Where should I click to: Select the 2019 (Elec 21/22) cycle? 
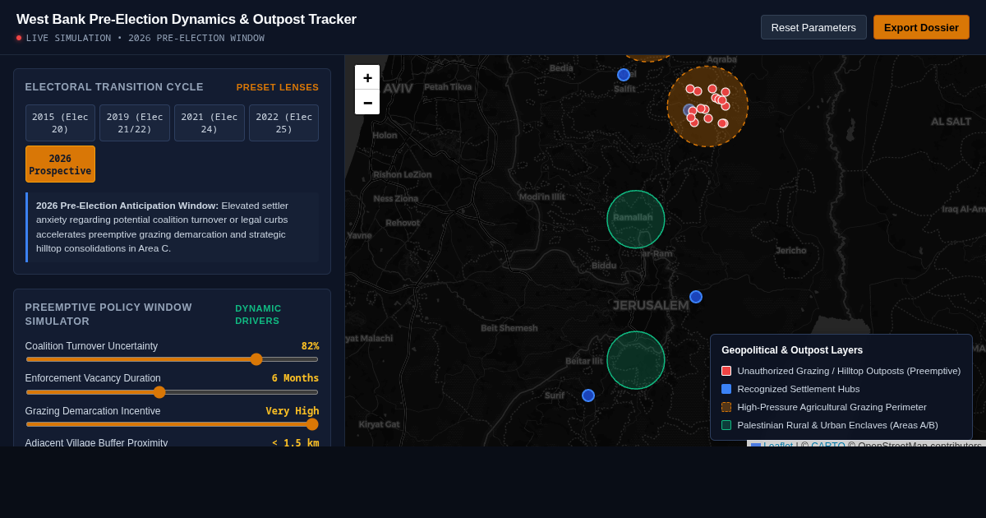point(135,123)
